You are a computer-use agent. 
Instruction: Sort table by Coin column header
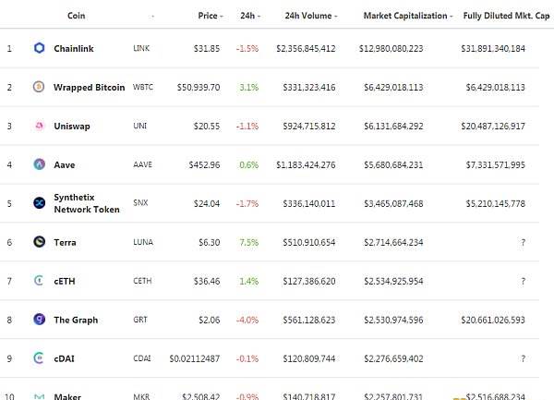(x=77, y=16)
